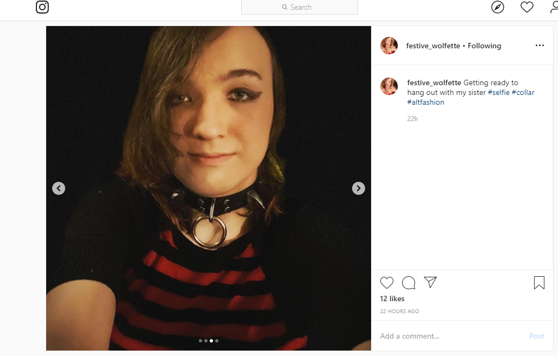Open the activity heart icon in header

526,7
